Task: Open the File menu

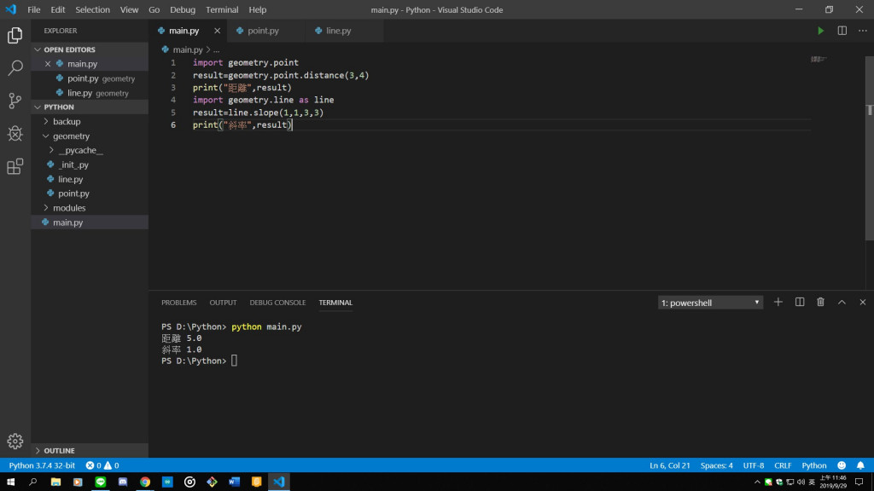Action: pos(34,9)
